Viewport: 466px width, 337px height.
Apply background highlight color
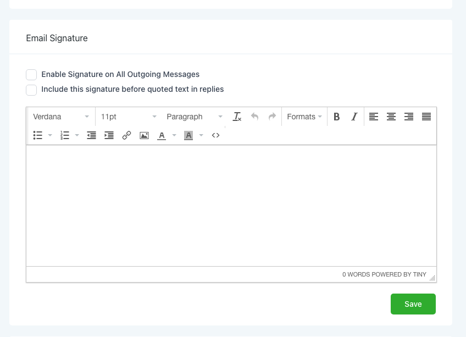pyautogui.click(x=188, y=135)
